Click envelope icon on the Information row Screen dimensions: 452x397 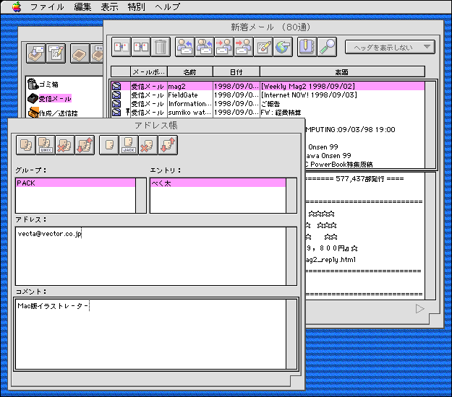tap(116, 103)
